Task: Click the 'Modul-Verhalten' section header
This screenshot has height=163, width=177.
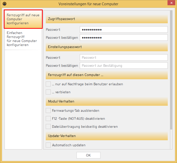Action: tap(106, 101)
